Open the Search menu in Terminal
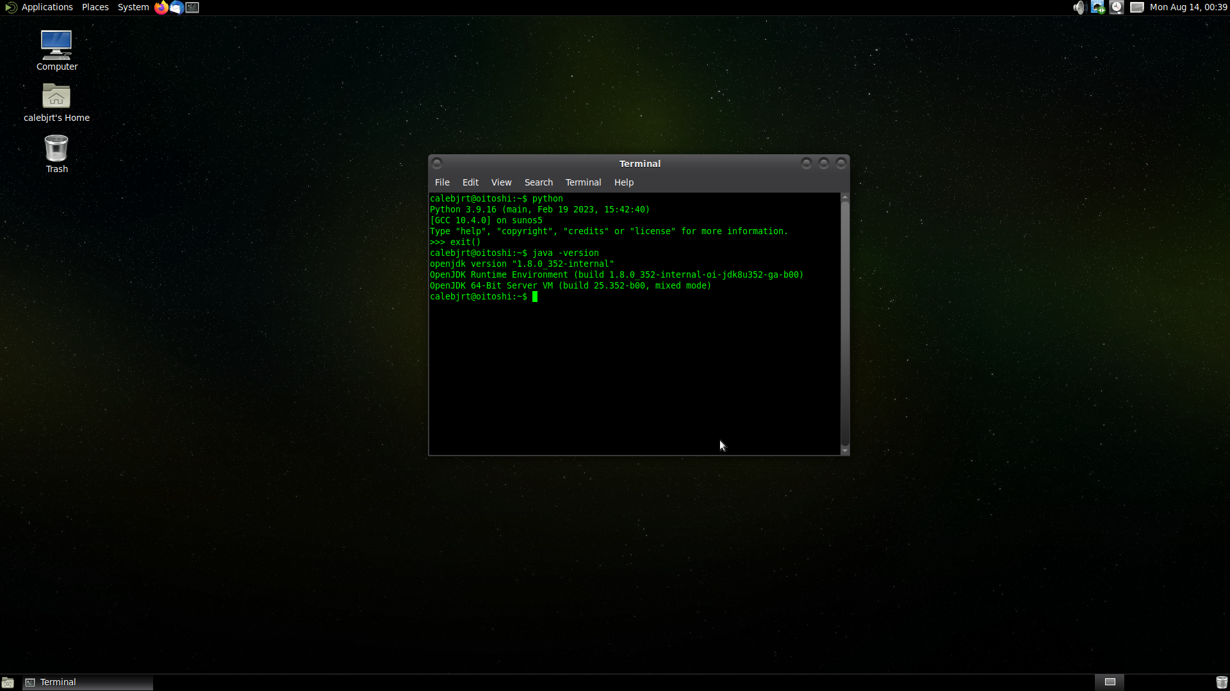The image size is (1230, 691). coord(538,182)
